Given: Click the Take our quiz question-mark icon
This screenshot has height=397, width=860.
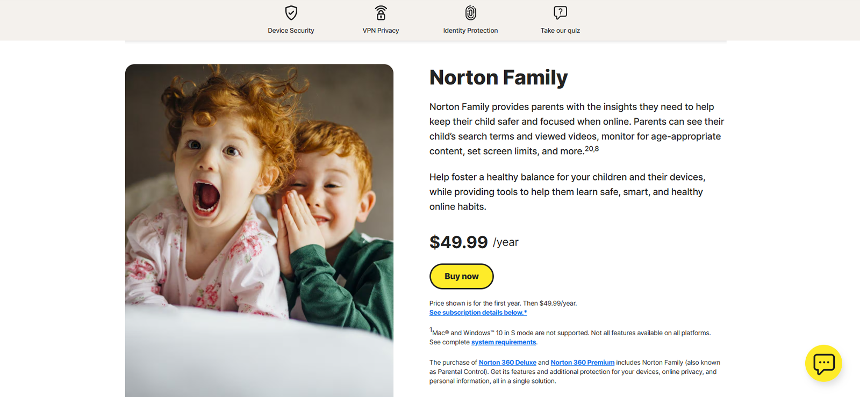Looking at the screenshot, I should click(560, 12).
